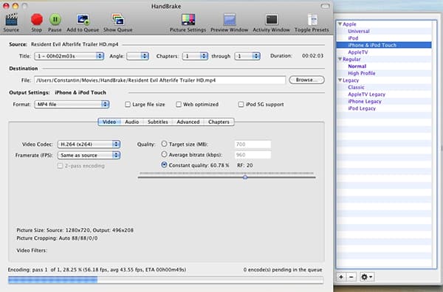
Task: Click the Picture Size source/output text
Action: tap(75, 230)
